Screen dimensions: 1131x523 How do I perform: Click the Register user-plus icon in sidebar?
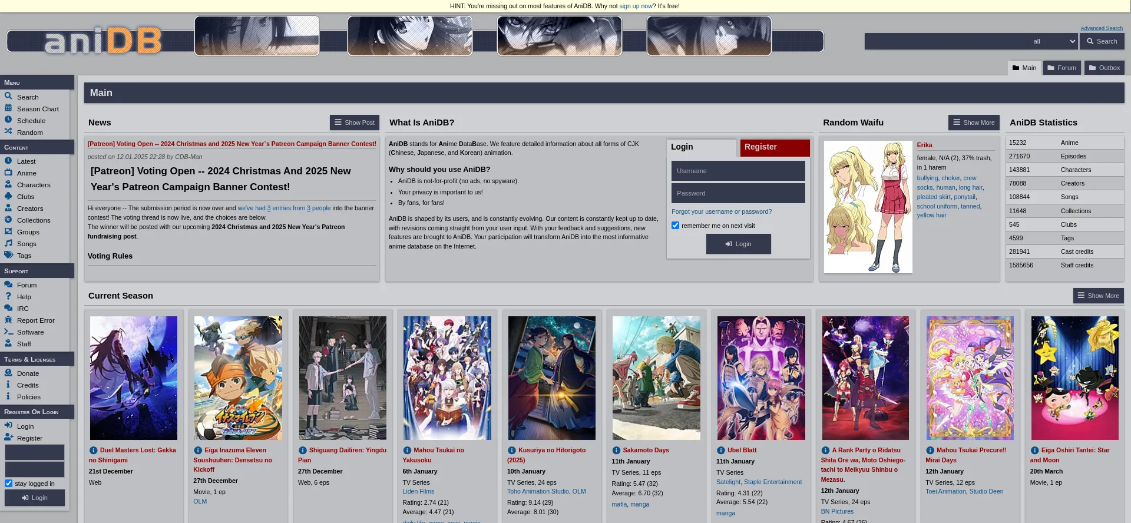click(8, 437)
